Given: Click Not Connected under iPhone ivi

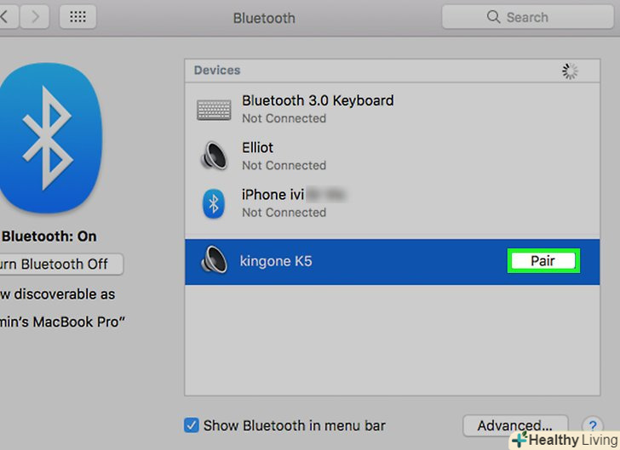Looking at the screenshot, I should (284, 213).
